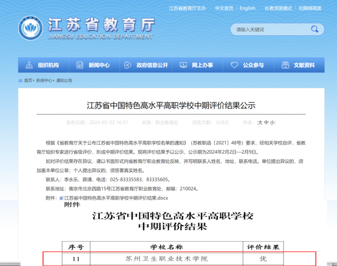Click the view count 629次
The image size is (337, 266).
[223, 123]
